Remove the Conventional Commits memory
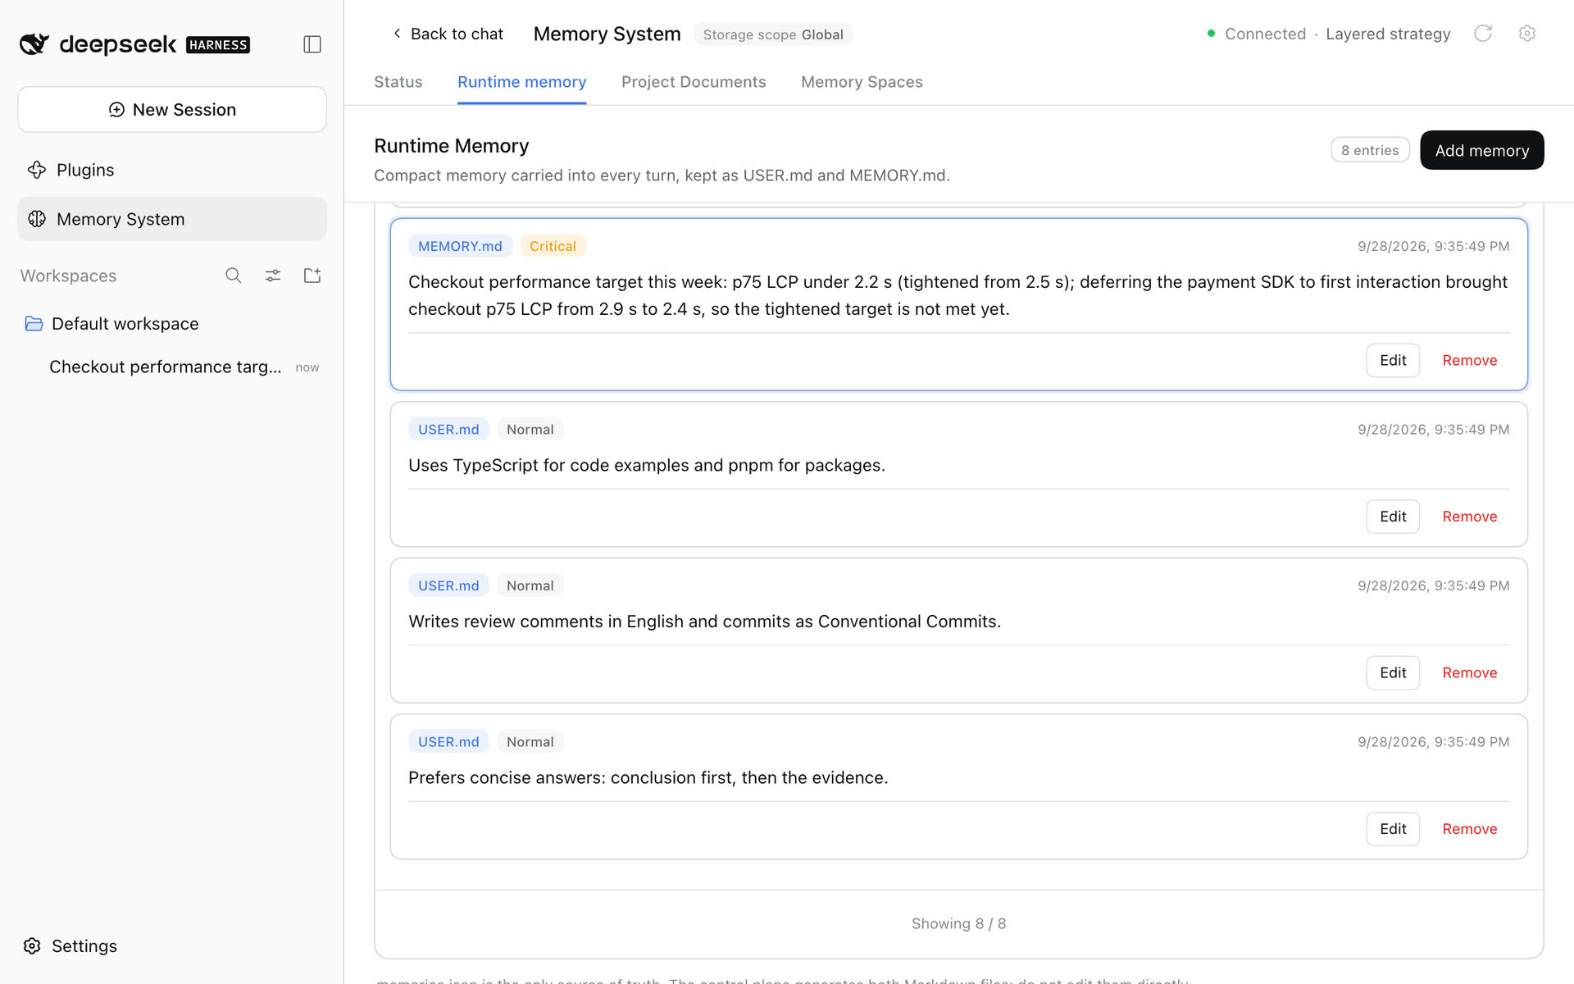 coord(1470,672)
